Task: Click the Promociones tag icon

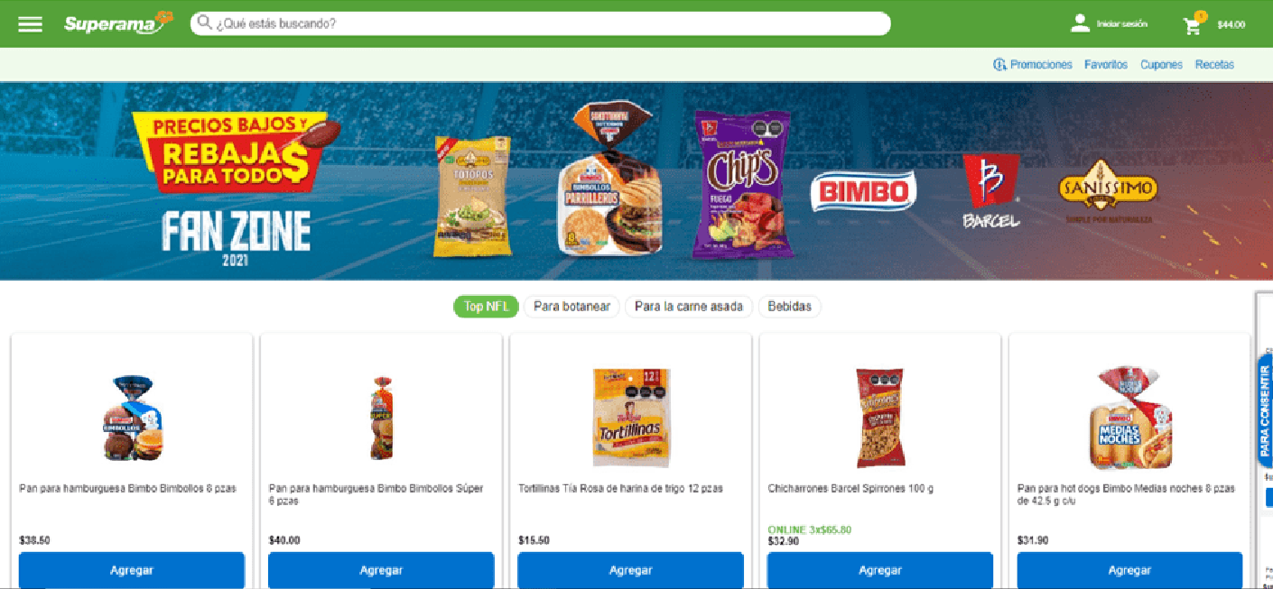Action: (999, 65)
